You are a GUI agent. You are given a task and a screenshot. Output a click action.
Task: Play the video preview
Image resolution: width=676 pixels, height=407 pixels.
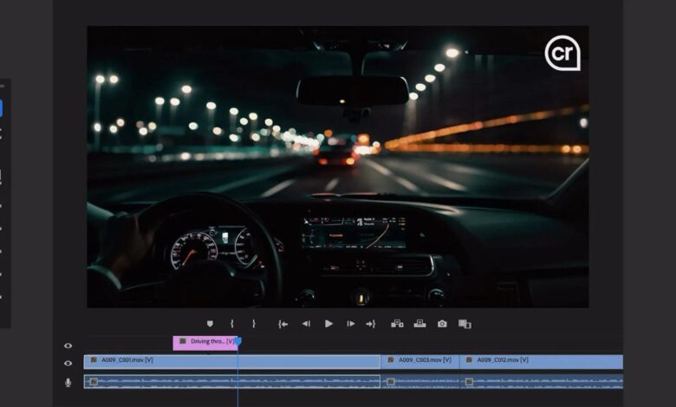(x=328, y=324)
